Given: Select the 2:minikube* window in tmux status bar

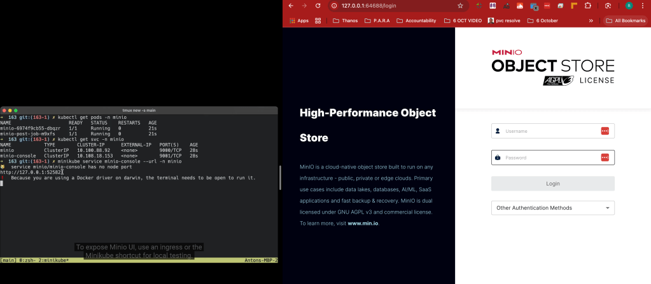Looking at the screenshot, I should click(53, 260).
